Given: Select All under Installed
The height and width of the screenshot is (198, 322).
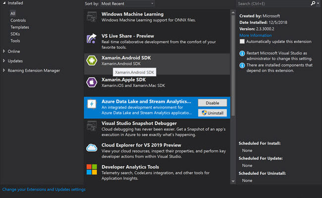Looking at the screenshot, I should (x=13, y=13).
